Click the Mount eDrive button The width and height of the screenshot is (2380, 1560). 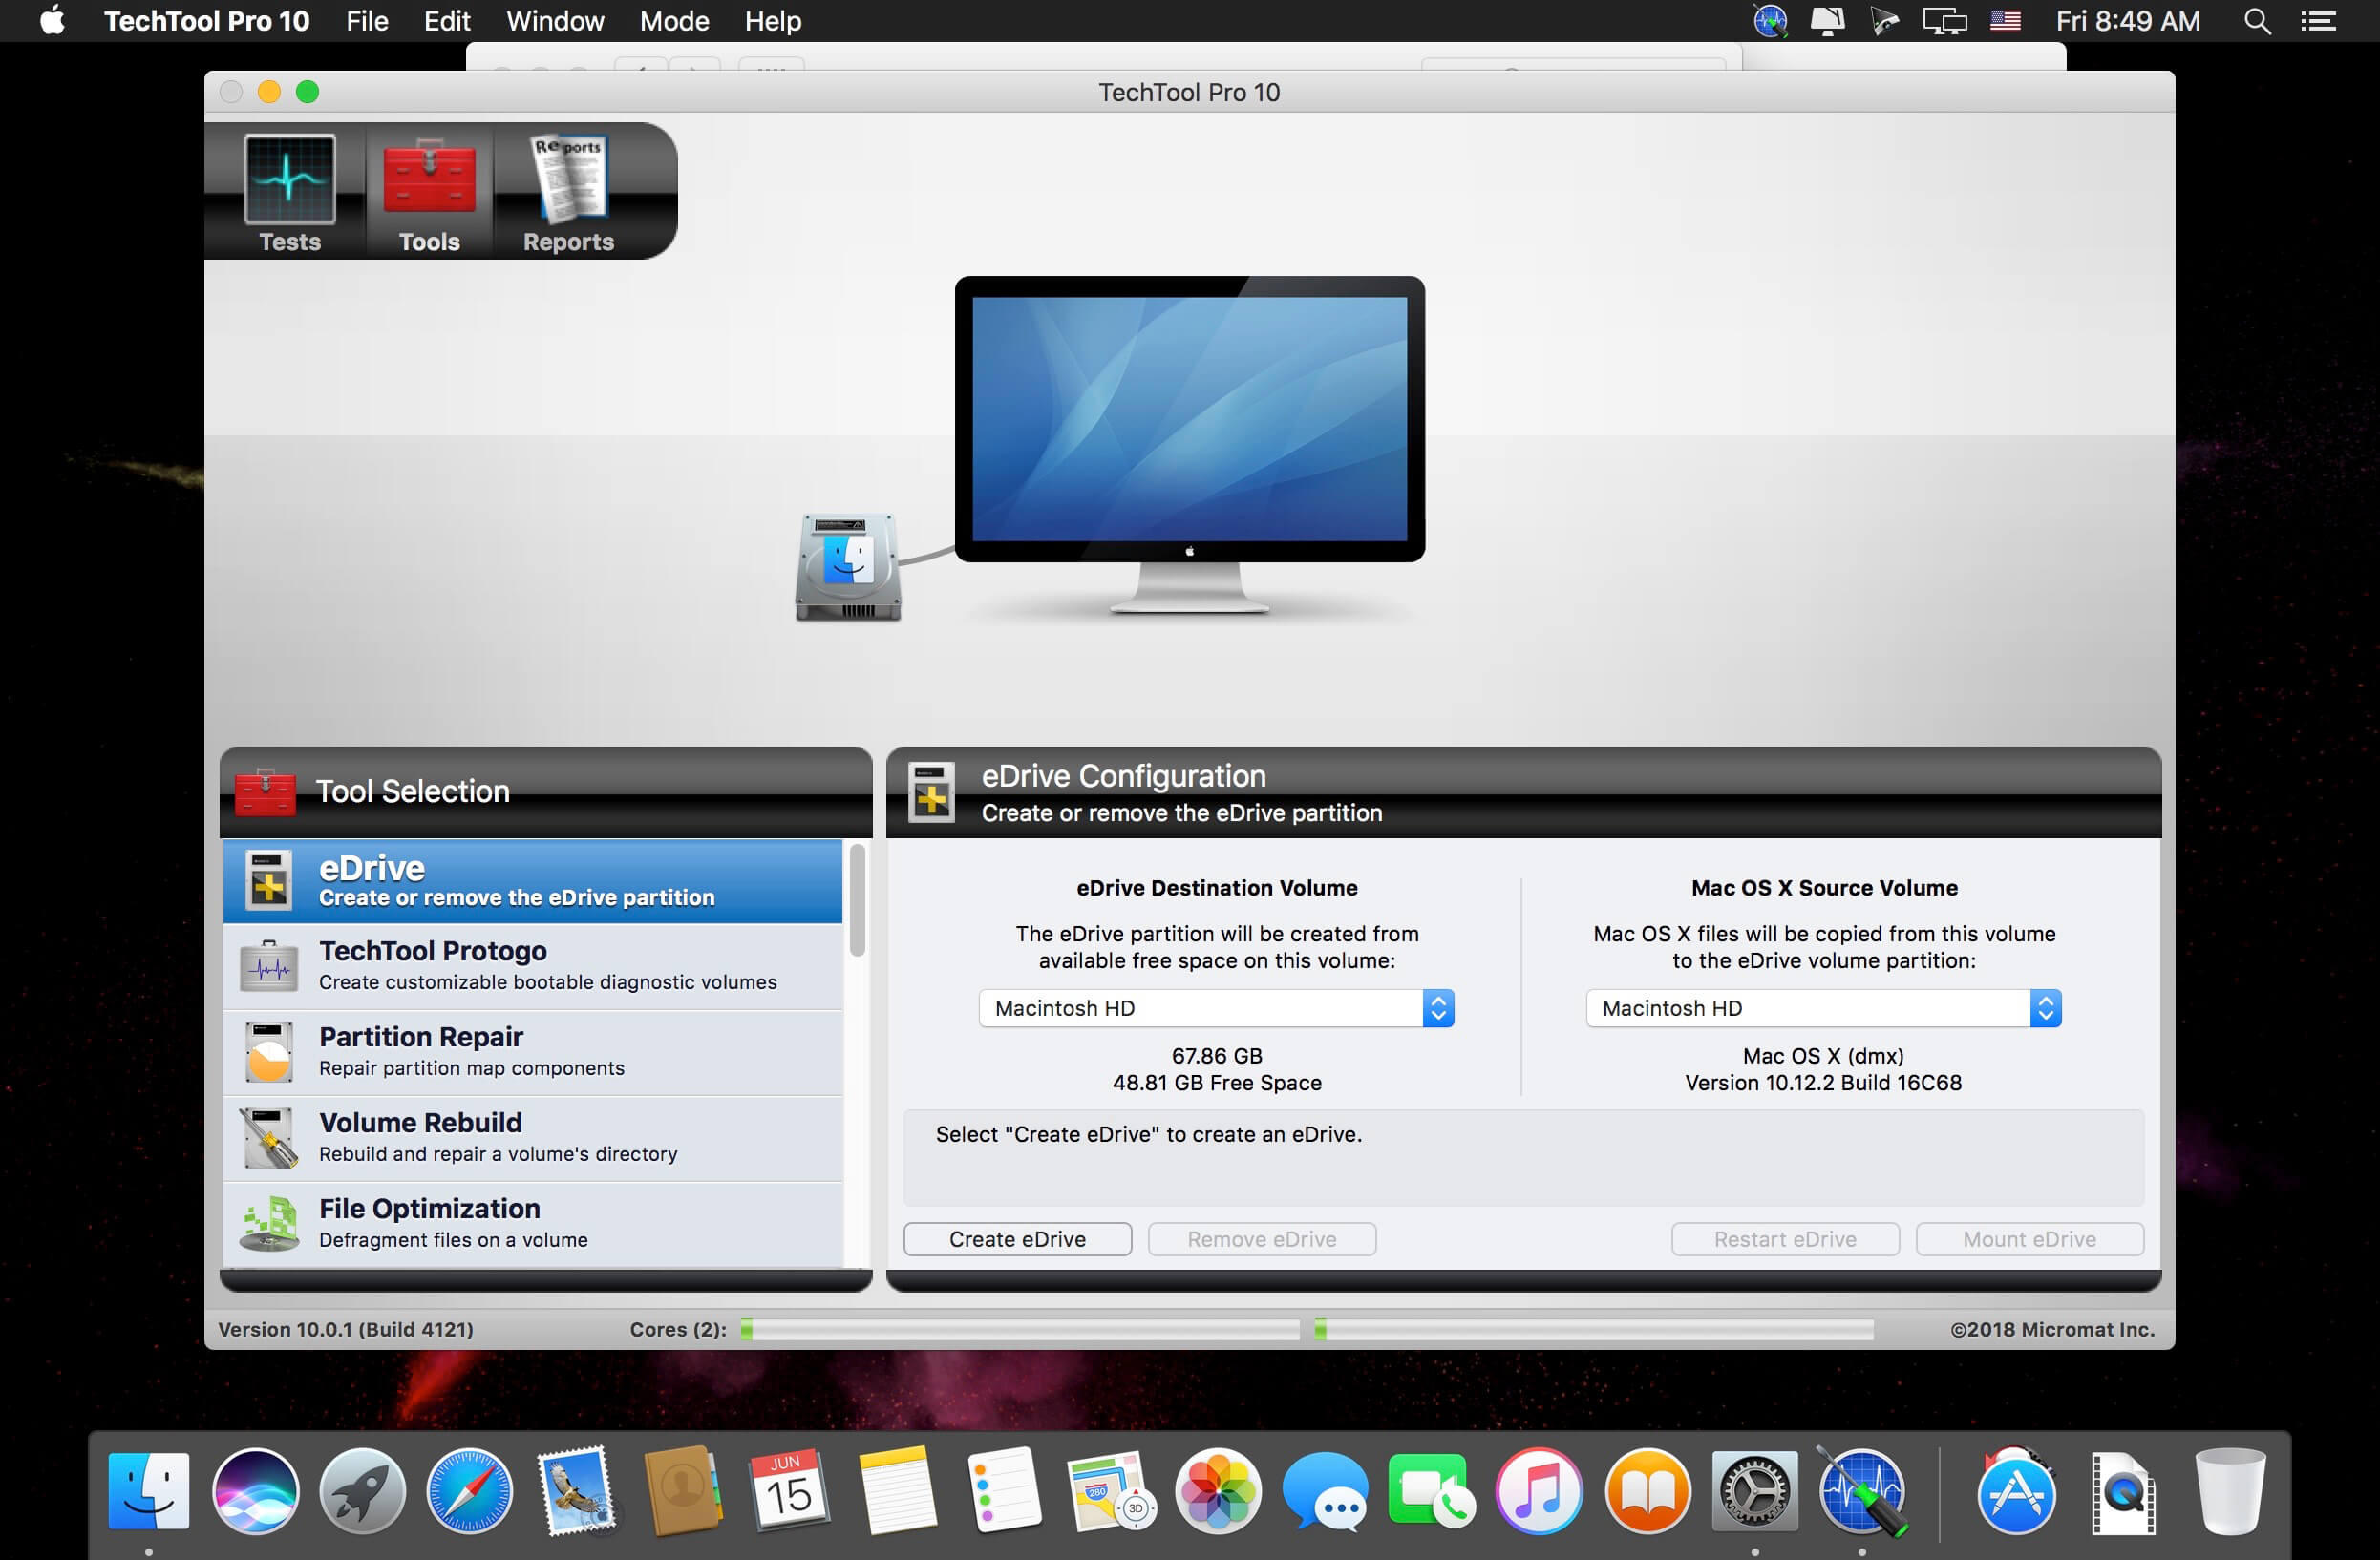point(2029,1239)
